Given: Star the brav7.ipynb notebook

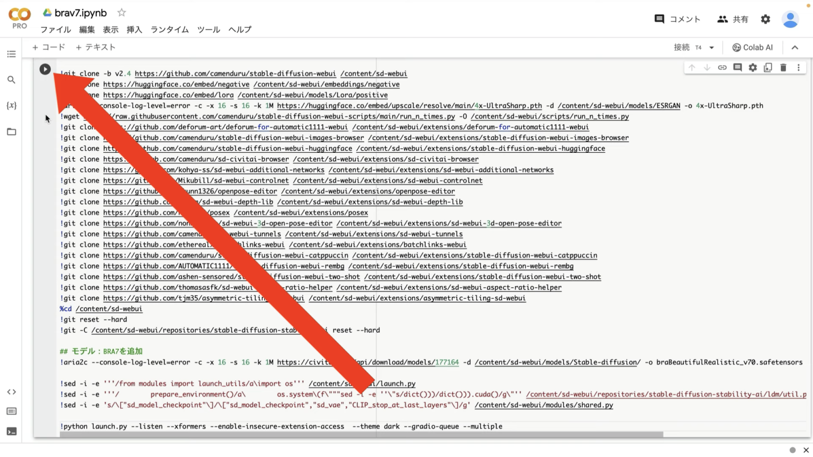Looking at the screenshot, I should pyautogui.click(x=121, y=12).
